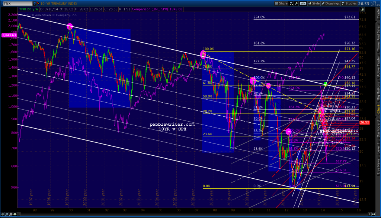Click the scroll left arrow at bottom
This screenshot has height=218, width=381.
(x=19, y=214)
